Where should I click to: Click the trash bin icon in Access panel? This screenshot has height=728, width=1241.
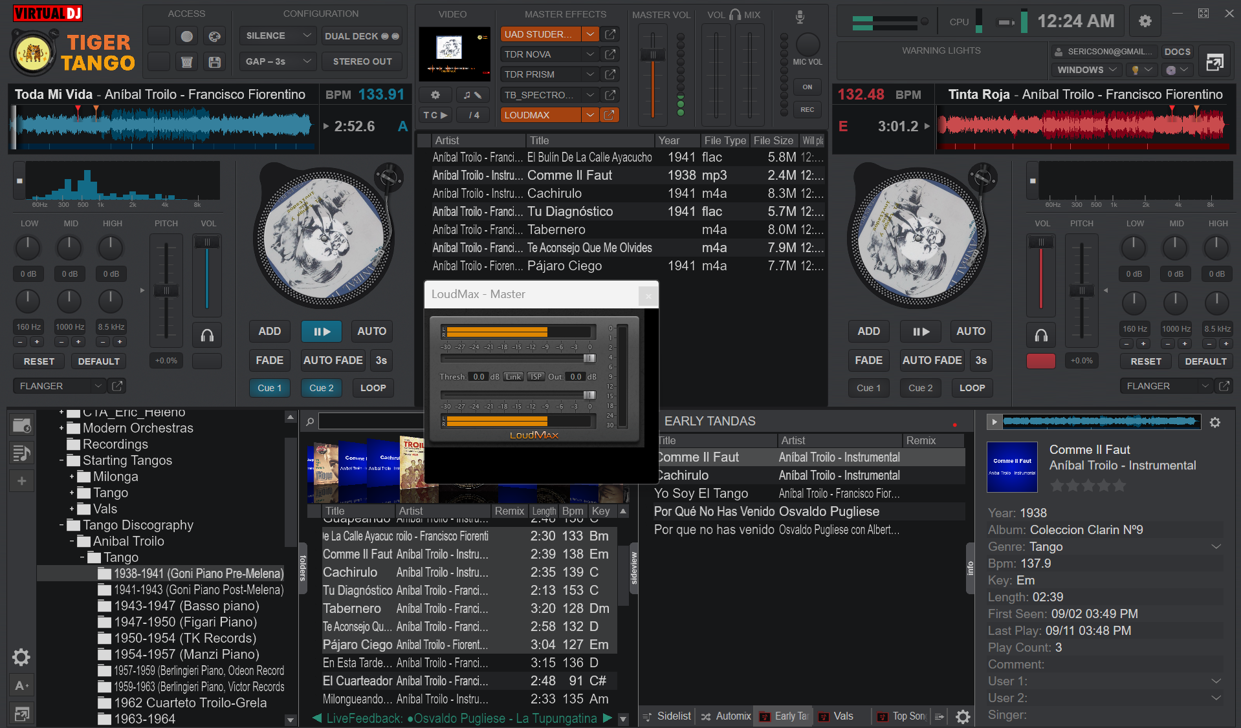coord(186,62)
